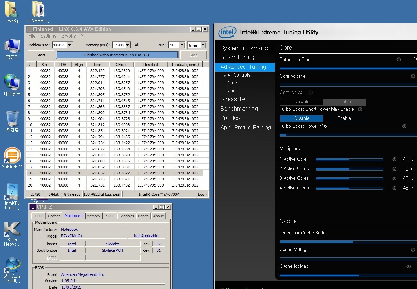Click the All memory button in LinX
The height and width of the screenshot is (289, 417).
(137, 45)
